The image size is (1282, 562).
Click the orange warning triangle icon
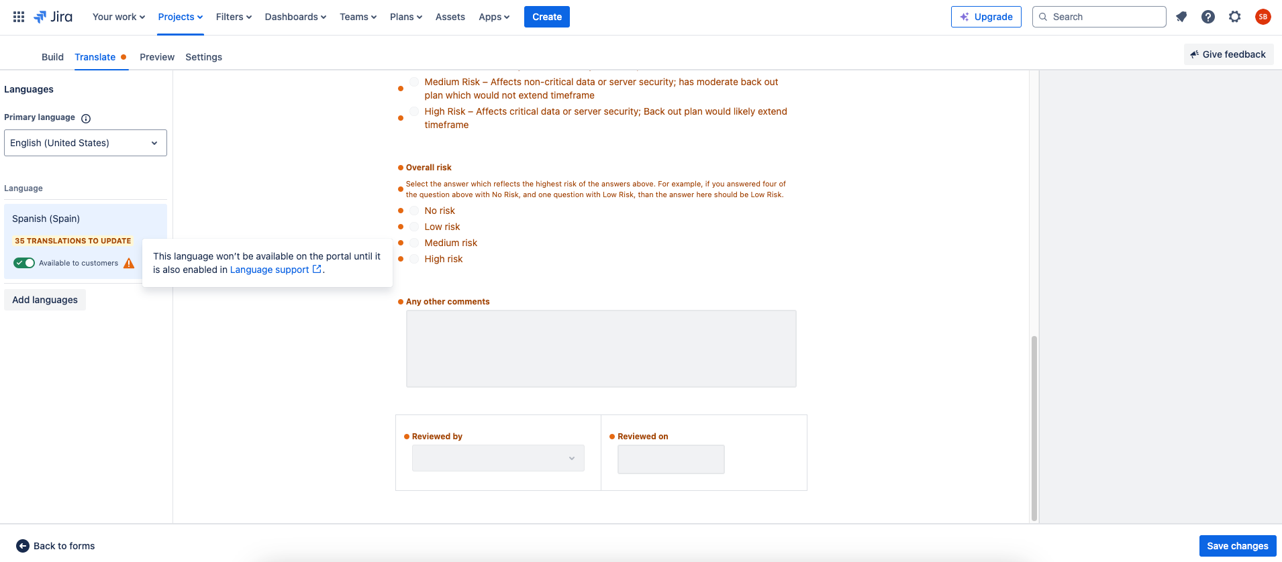129,264
